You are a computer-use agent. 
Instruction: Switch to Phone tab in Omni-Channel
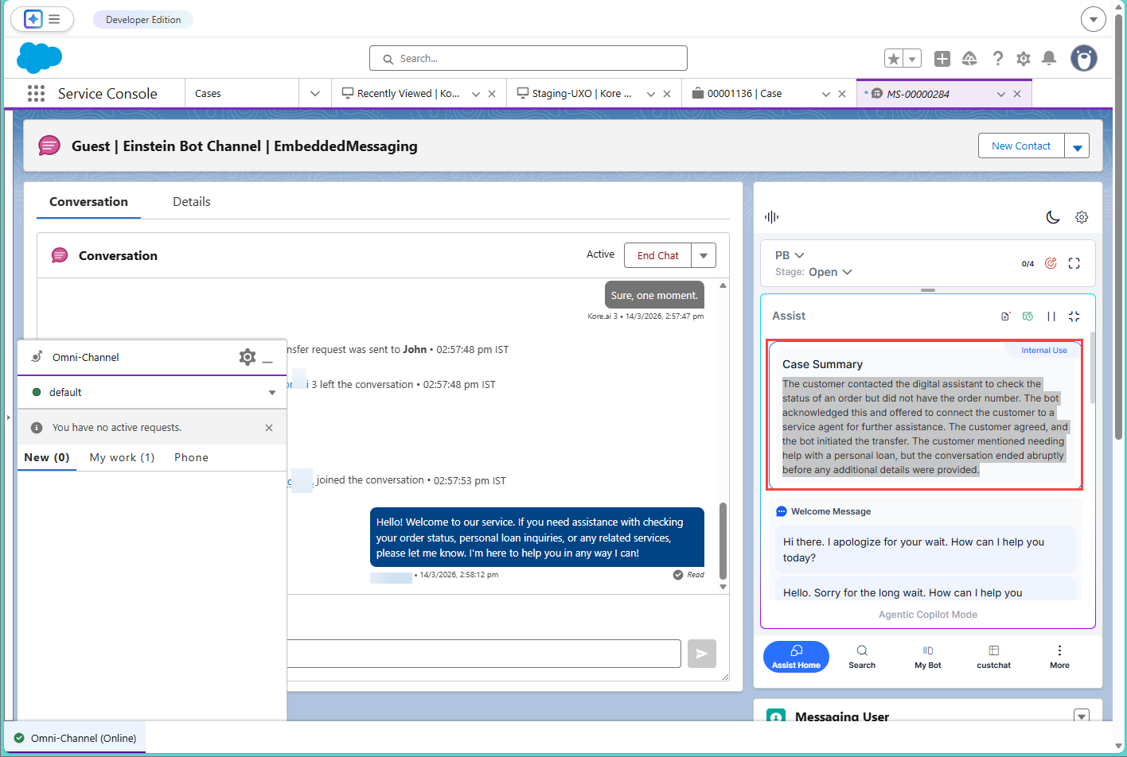191,457
